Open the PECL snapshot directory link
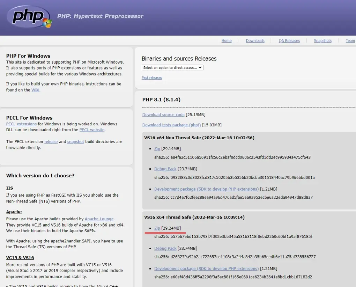This screenshot has height=287, width=356. 76,142
